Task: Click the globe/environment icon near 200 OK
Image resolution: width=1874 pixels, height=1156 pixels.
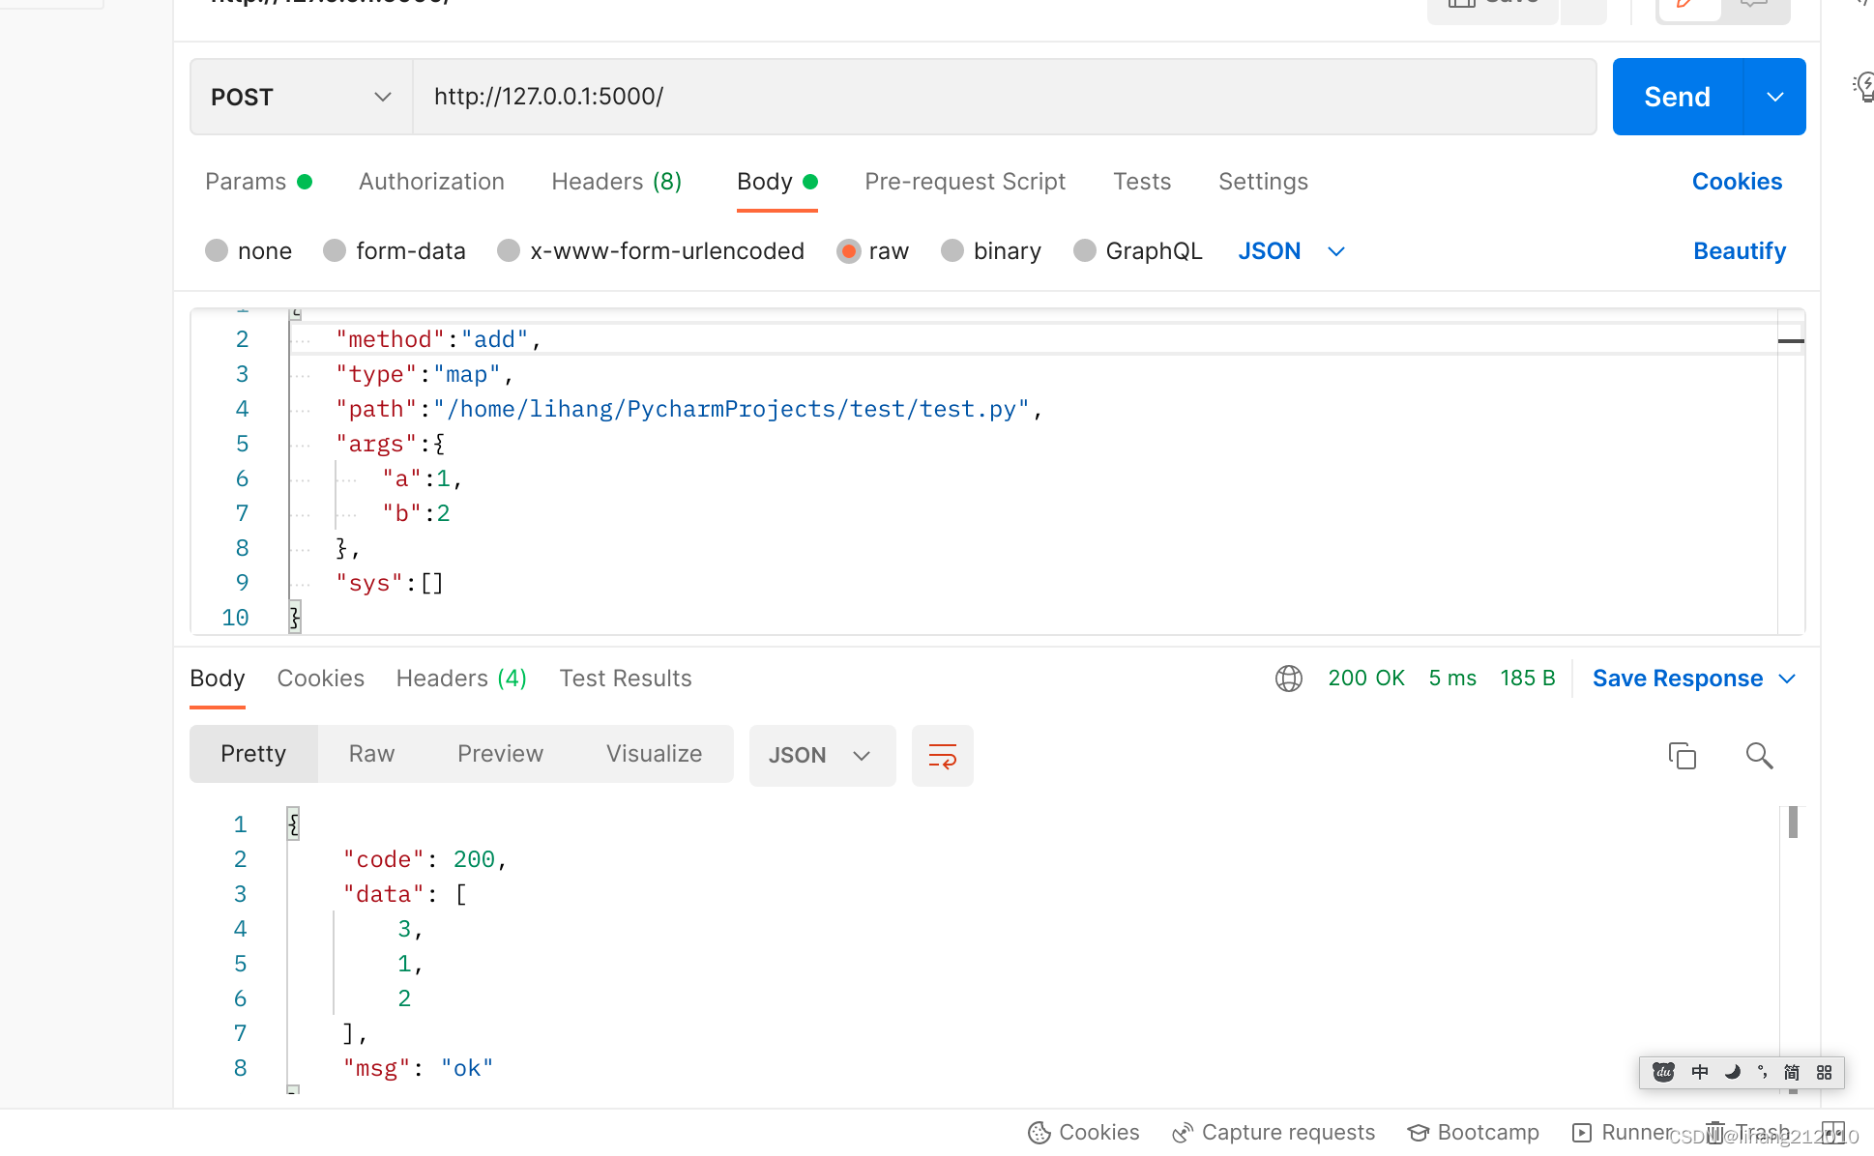Action: pyautogui.click(x=1290, y=679)
